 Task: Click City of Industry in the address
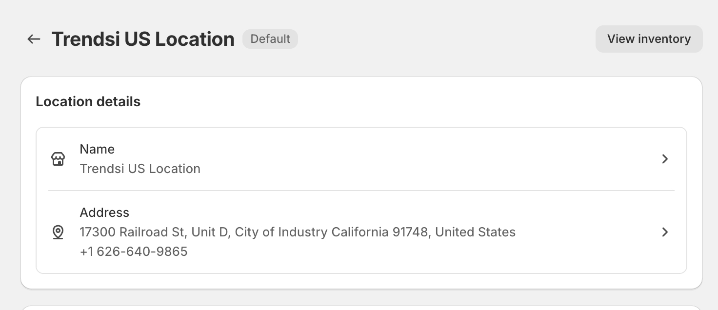[x=281, y=232]
